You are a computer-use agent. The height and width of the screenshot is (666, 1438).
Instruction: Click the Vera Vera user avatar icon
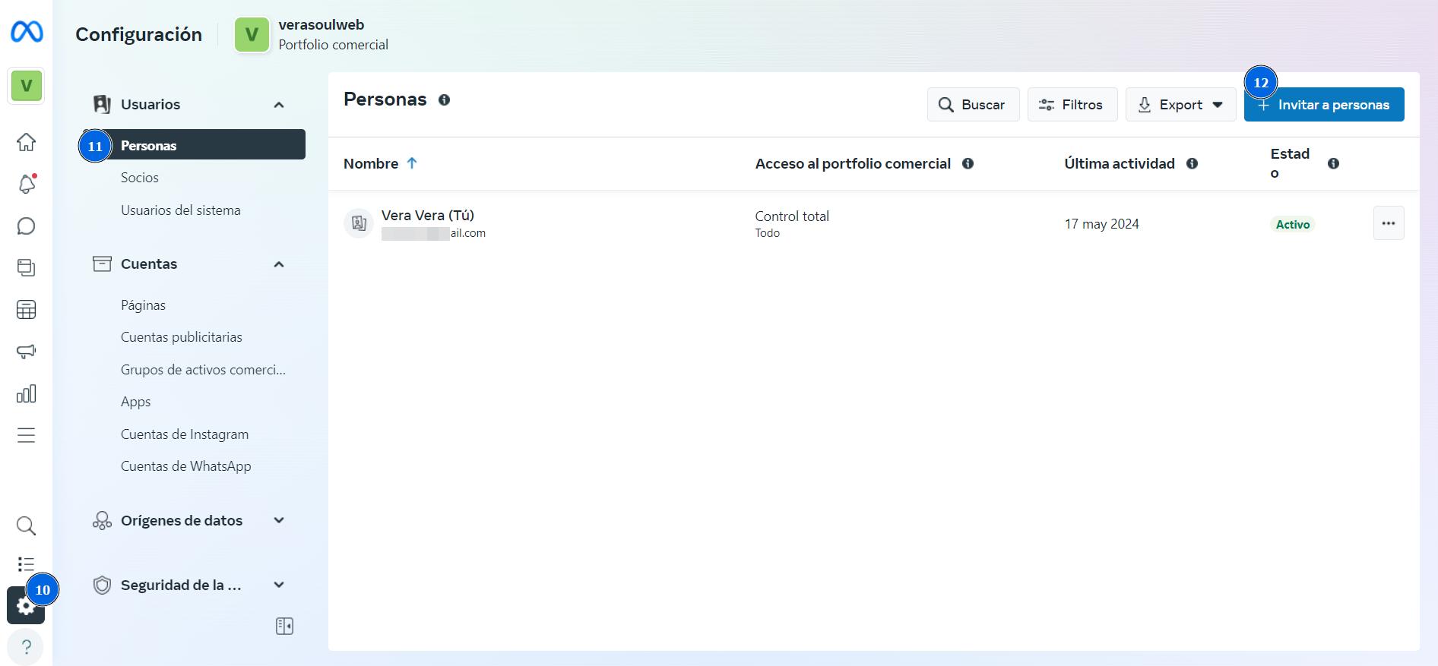click(359, 223)
